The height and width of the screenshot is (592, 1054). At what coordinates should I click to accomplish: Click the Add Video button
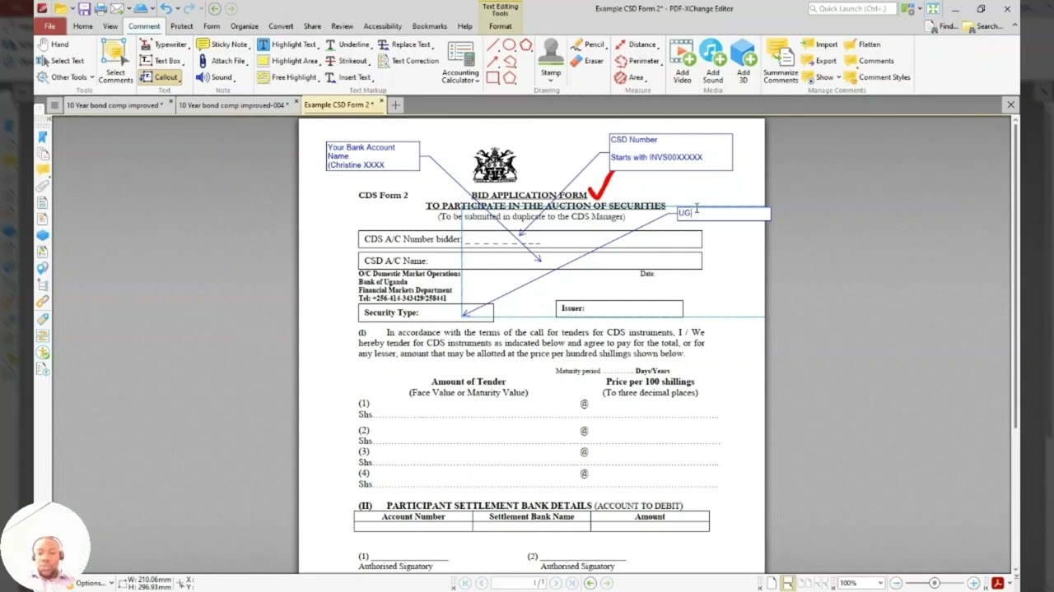pyautogui.click(x=682, y=61)
